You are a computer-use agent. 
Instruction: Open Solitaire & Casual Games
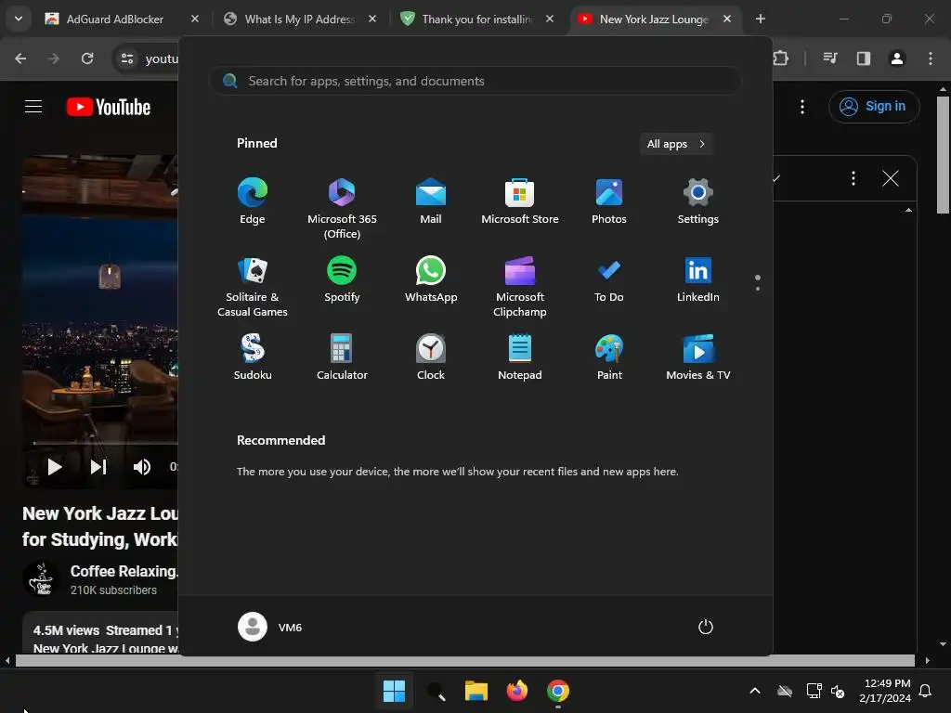coord(253,287)
